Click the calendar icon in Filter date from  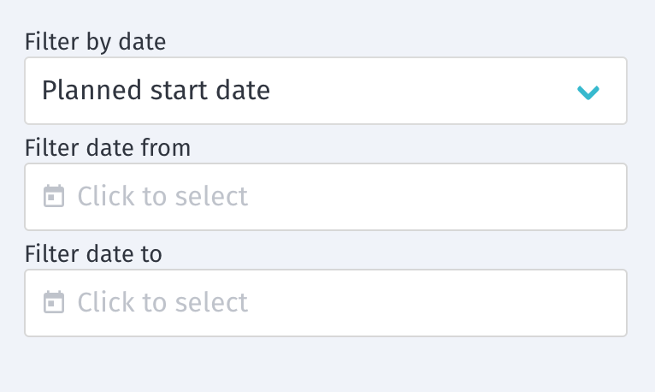(x=54, y=197)
